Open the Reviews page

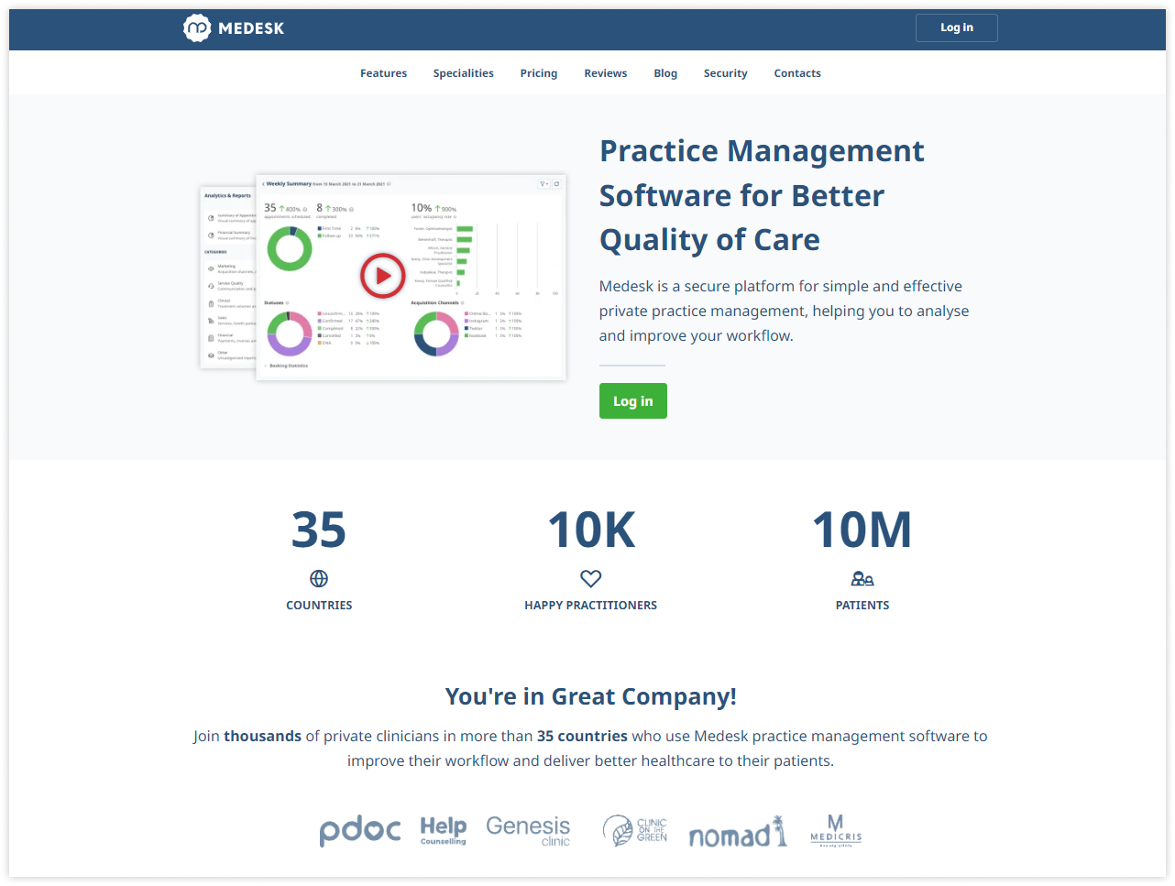click(606, 73)
